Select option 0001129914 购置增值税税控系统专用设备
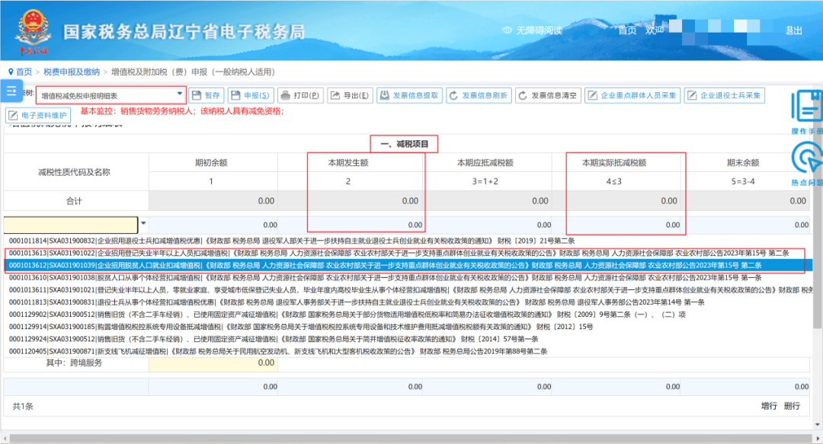This screenshot has width=823, height=444. click(301, 327)
